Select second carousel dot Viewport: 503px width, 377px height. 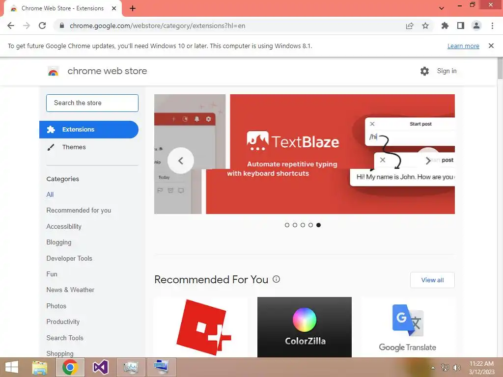point(295,225)
